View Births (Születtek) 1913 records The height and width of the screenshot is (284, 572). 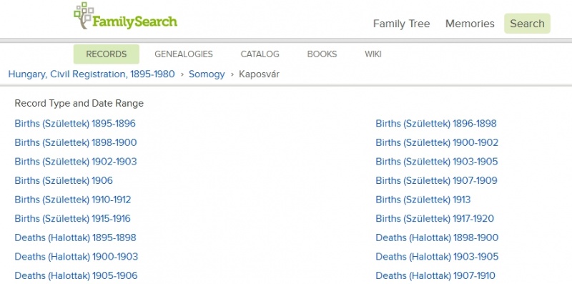[x=423, y=200]
